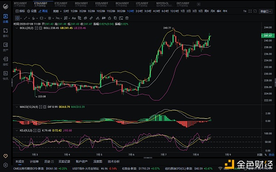Switch to BTC/USDT tab
276x172 pixels.
point(20,5)
